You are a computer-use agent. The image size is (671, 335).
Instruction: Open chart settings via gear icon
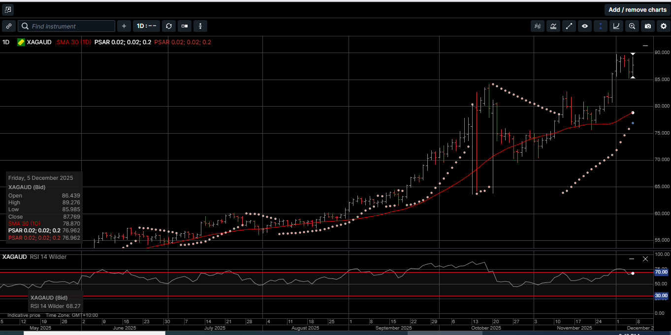point(664,26)
